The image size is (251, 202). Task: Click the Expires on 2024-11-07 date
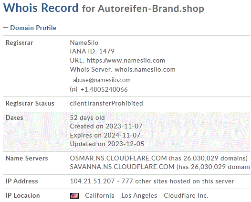(x=105, y=135)
